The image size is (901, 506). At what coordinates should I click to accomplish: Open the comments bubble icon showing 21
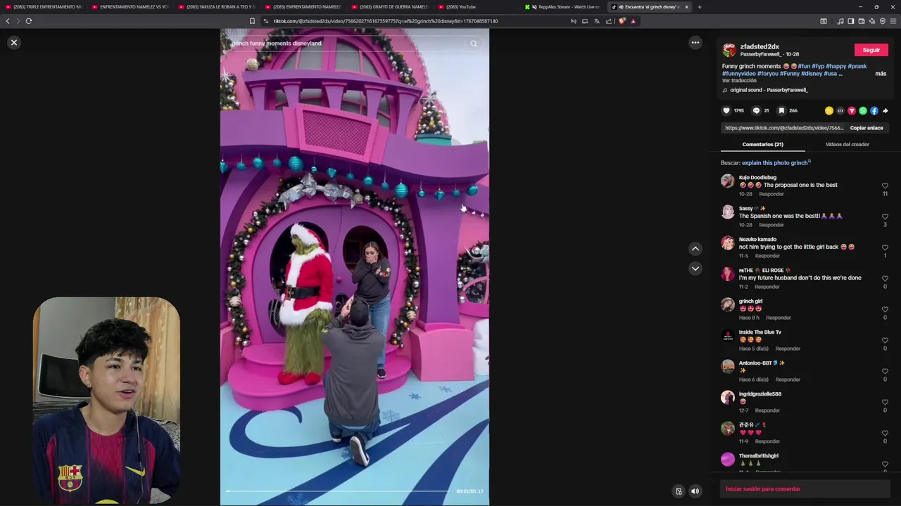[756, 110]
